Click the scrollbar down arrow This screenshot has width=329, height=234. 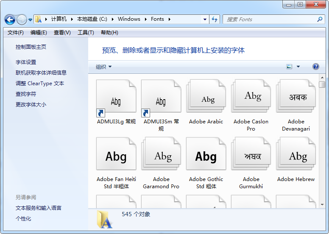322,205
